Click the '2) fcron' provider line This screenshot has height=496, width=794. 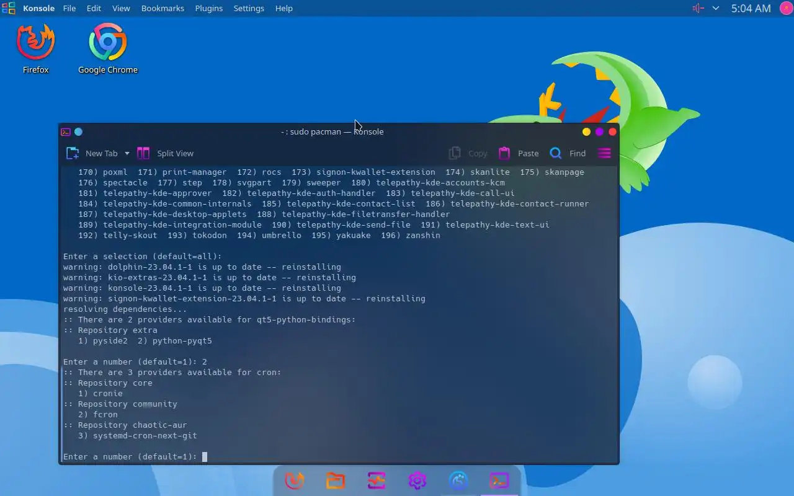point(98,415)
